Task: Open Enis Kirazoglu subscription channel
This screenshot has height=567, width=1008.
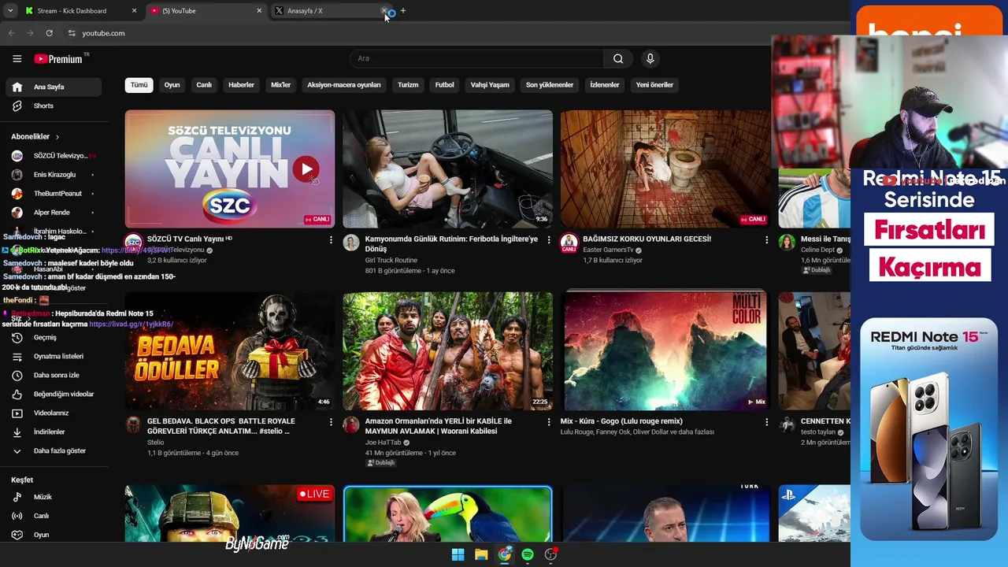Action: (54, 175)
